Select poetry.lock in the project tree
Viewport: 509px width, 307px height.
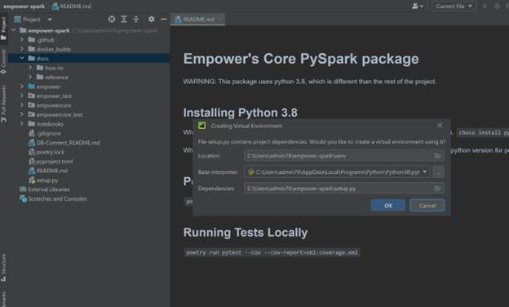[51, 152]
